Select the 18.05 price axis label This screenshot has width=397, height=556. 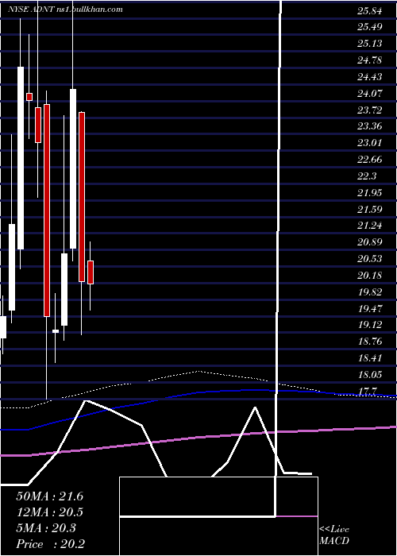[369, 375]
